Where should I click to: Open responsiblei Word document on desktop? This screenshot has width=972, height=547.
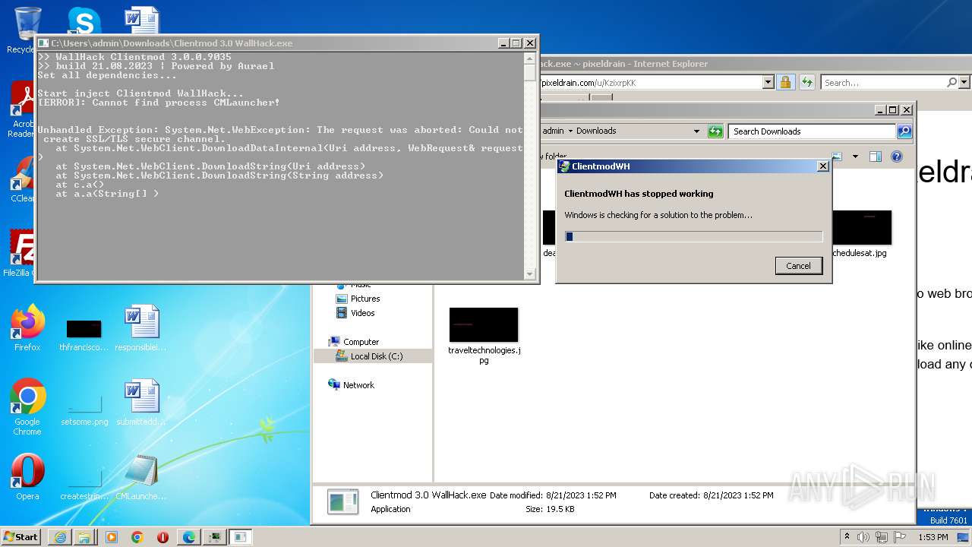click(x=141, y=328)
